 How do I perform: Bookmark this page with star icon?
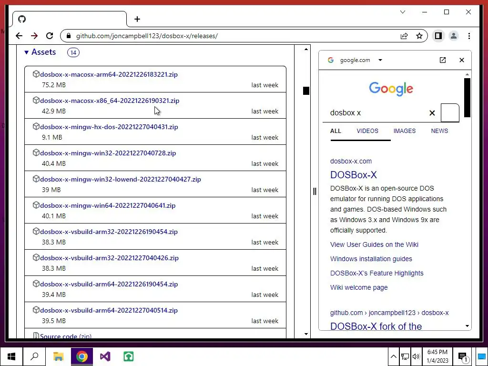(419, 36)
